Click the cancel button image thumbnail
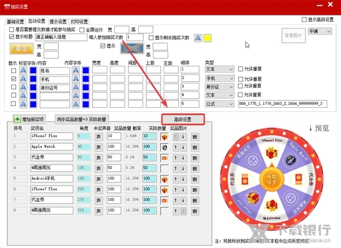Screen dimensions: 341x248 tap(132, 49)
